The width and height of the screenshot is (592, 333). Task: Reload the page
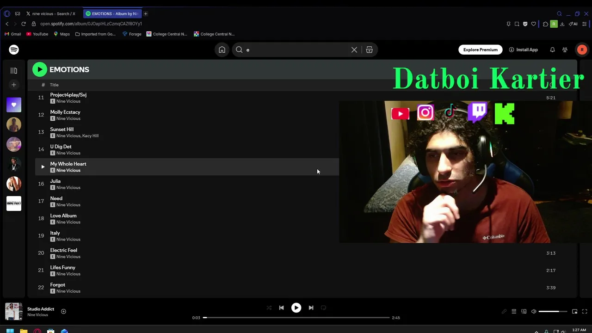pos(24,24)
